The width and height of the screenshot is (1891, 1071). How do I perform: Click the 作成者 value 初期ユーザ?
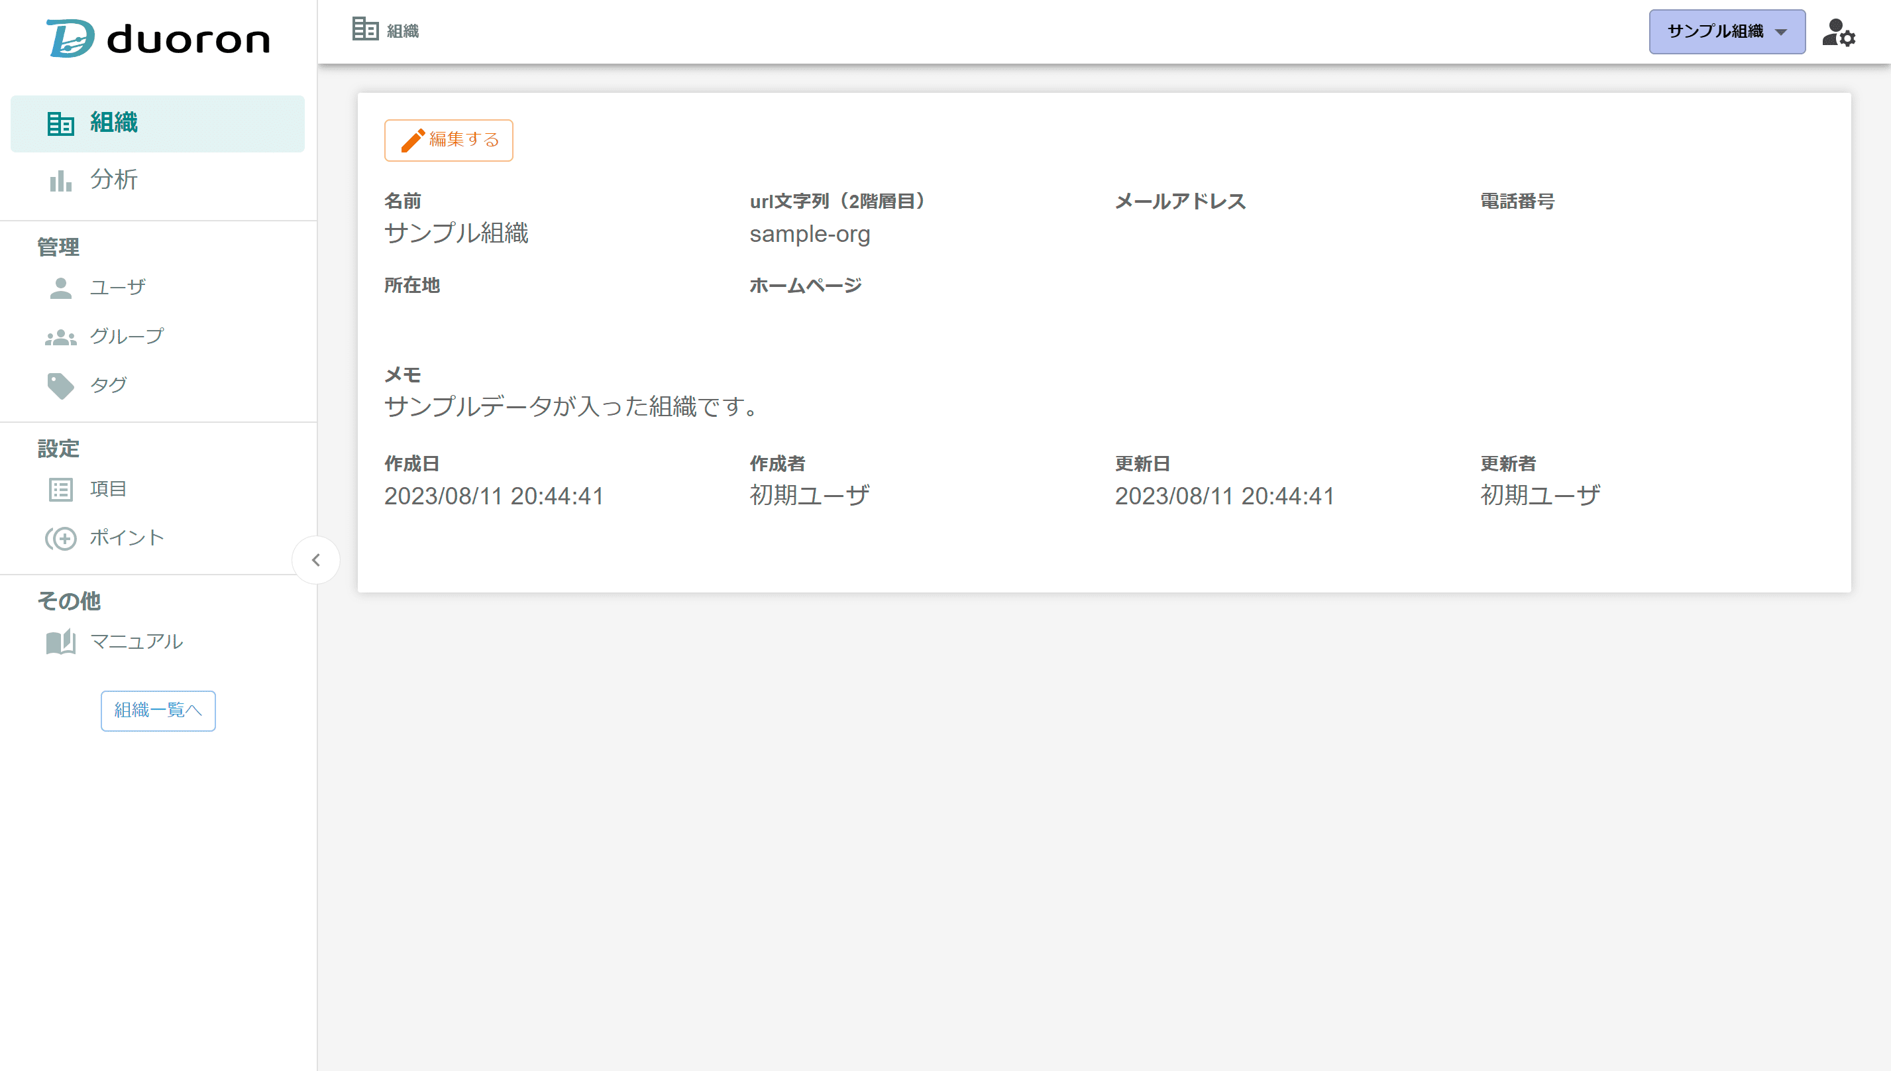(810, 495)
